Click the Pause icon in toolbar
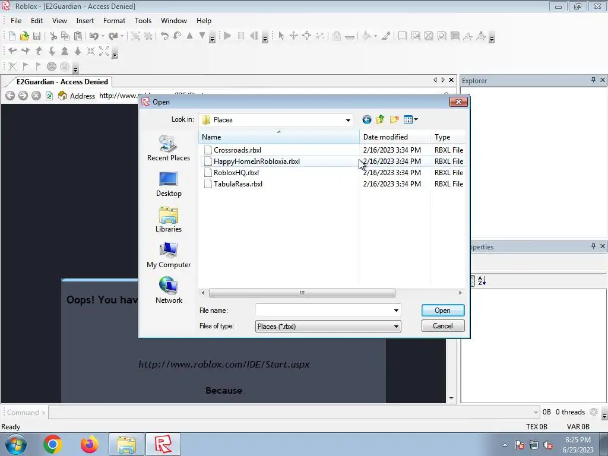608x456 pixels. 241,36
